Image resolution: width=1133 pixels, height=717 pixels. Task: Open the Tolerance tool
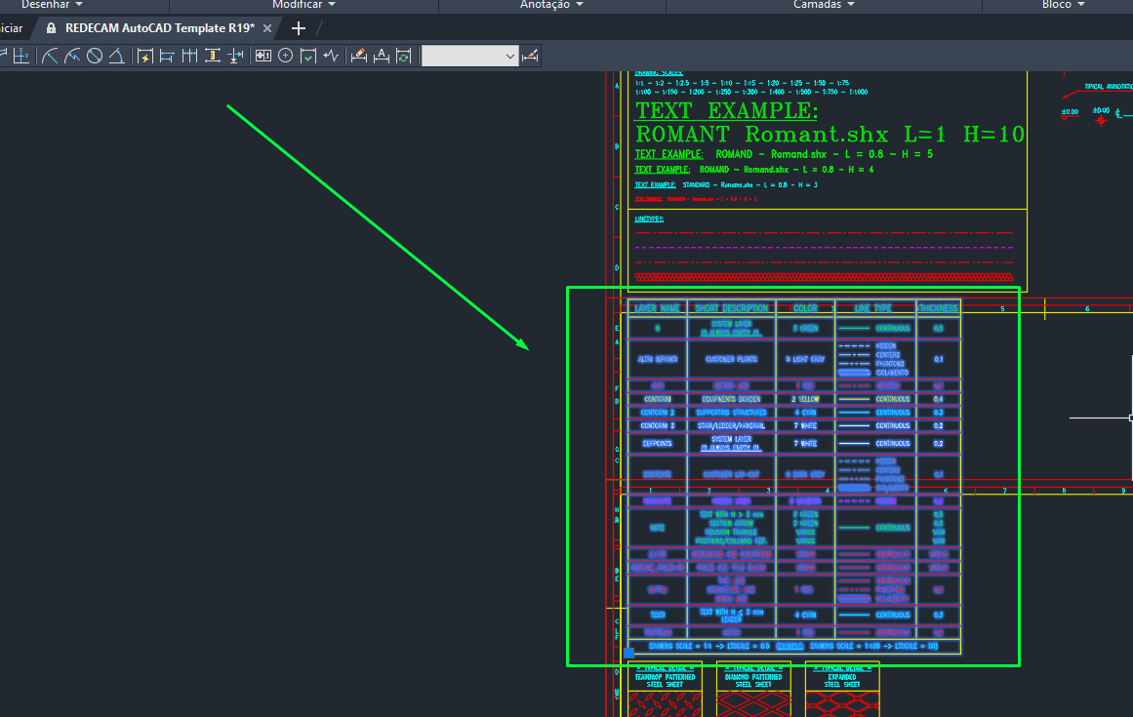click(263, 56)
